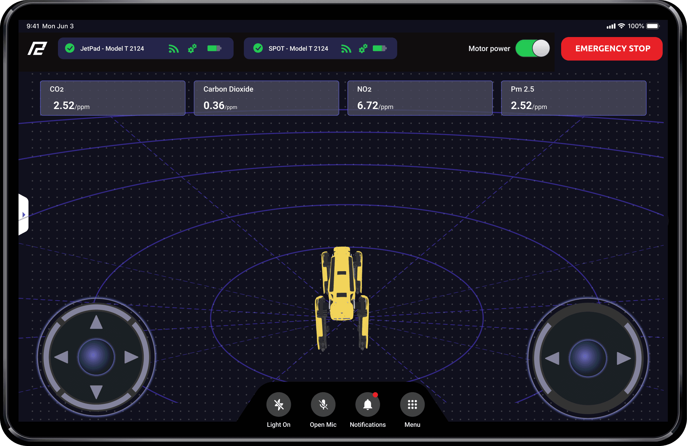Select SPOT - Model T 2124 device
The height and width of the screenshot is (446, 687).
click(298, 48)
